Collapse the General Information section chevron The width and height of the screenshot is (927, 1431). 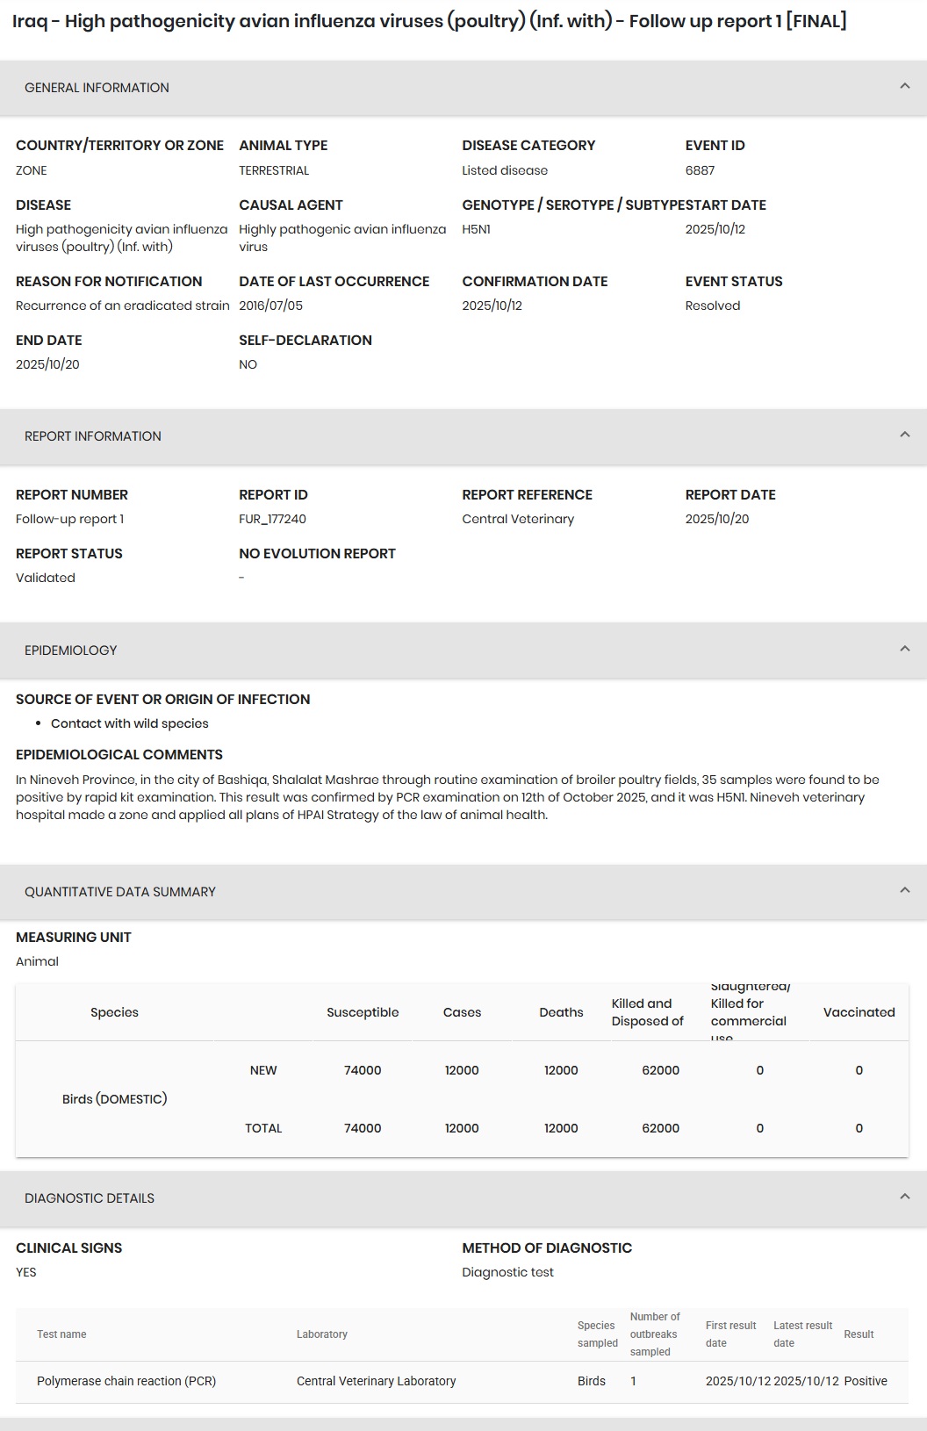[x=904, y=86]
